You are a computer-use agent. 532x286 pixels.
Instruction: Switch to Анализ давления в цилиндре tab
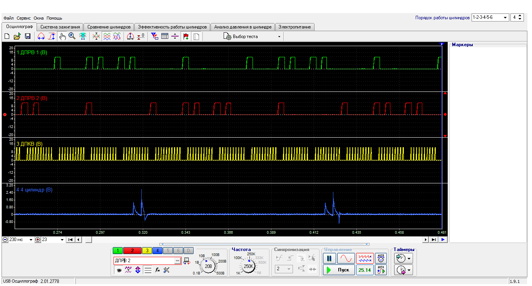coord(243,27)
